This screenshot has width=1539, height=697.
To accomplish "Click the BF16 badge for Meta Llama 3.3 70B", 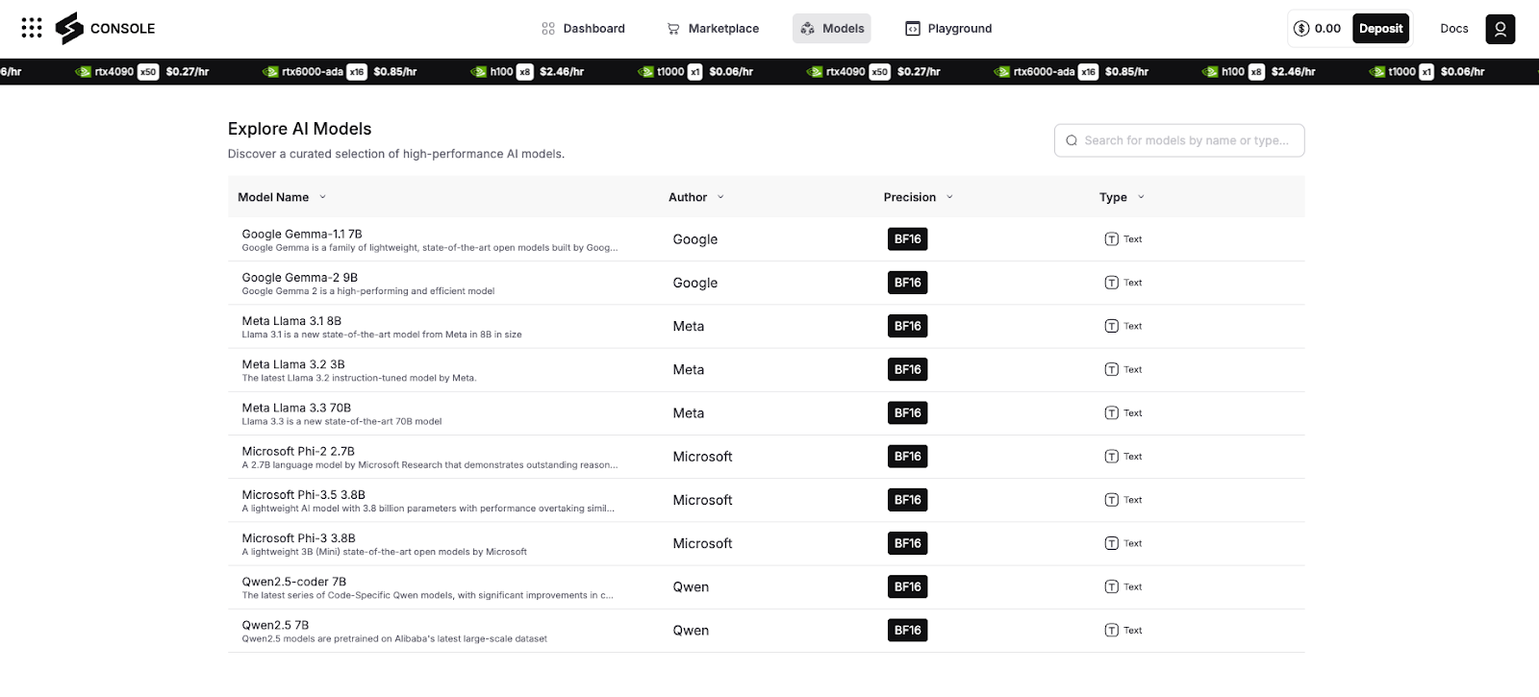I will (907, 413).
